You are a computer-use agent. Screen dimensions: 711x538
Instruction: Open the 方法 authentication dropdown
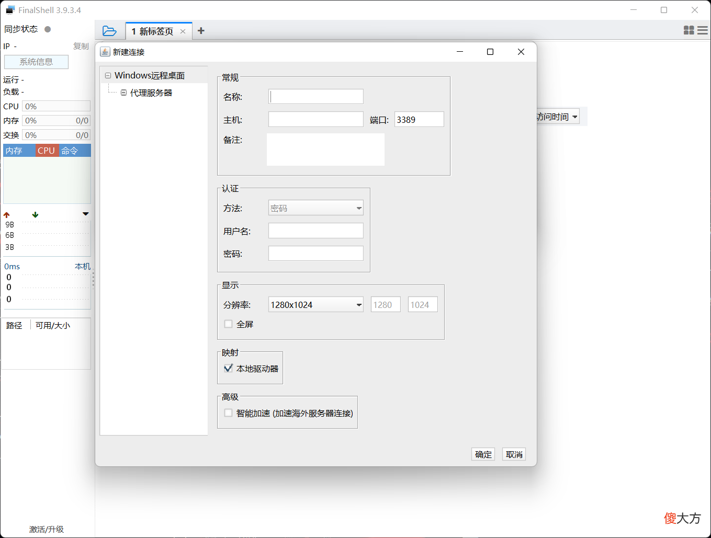point(316,208)
